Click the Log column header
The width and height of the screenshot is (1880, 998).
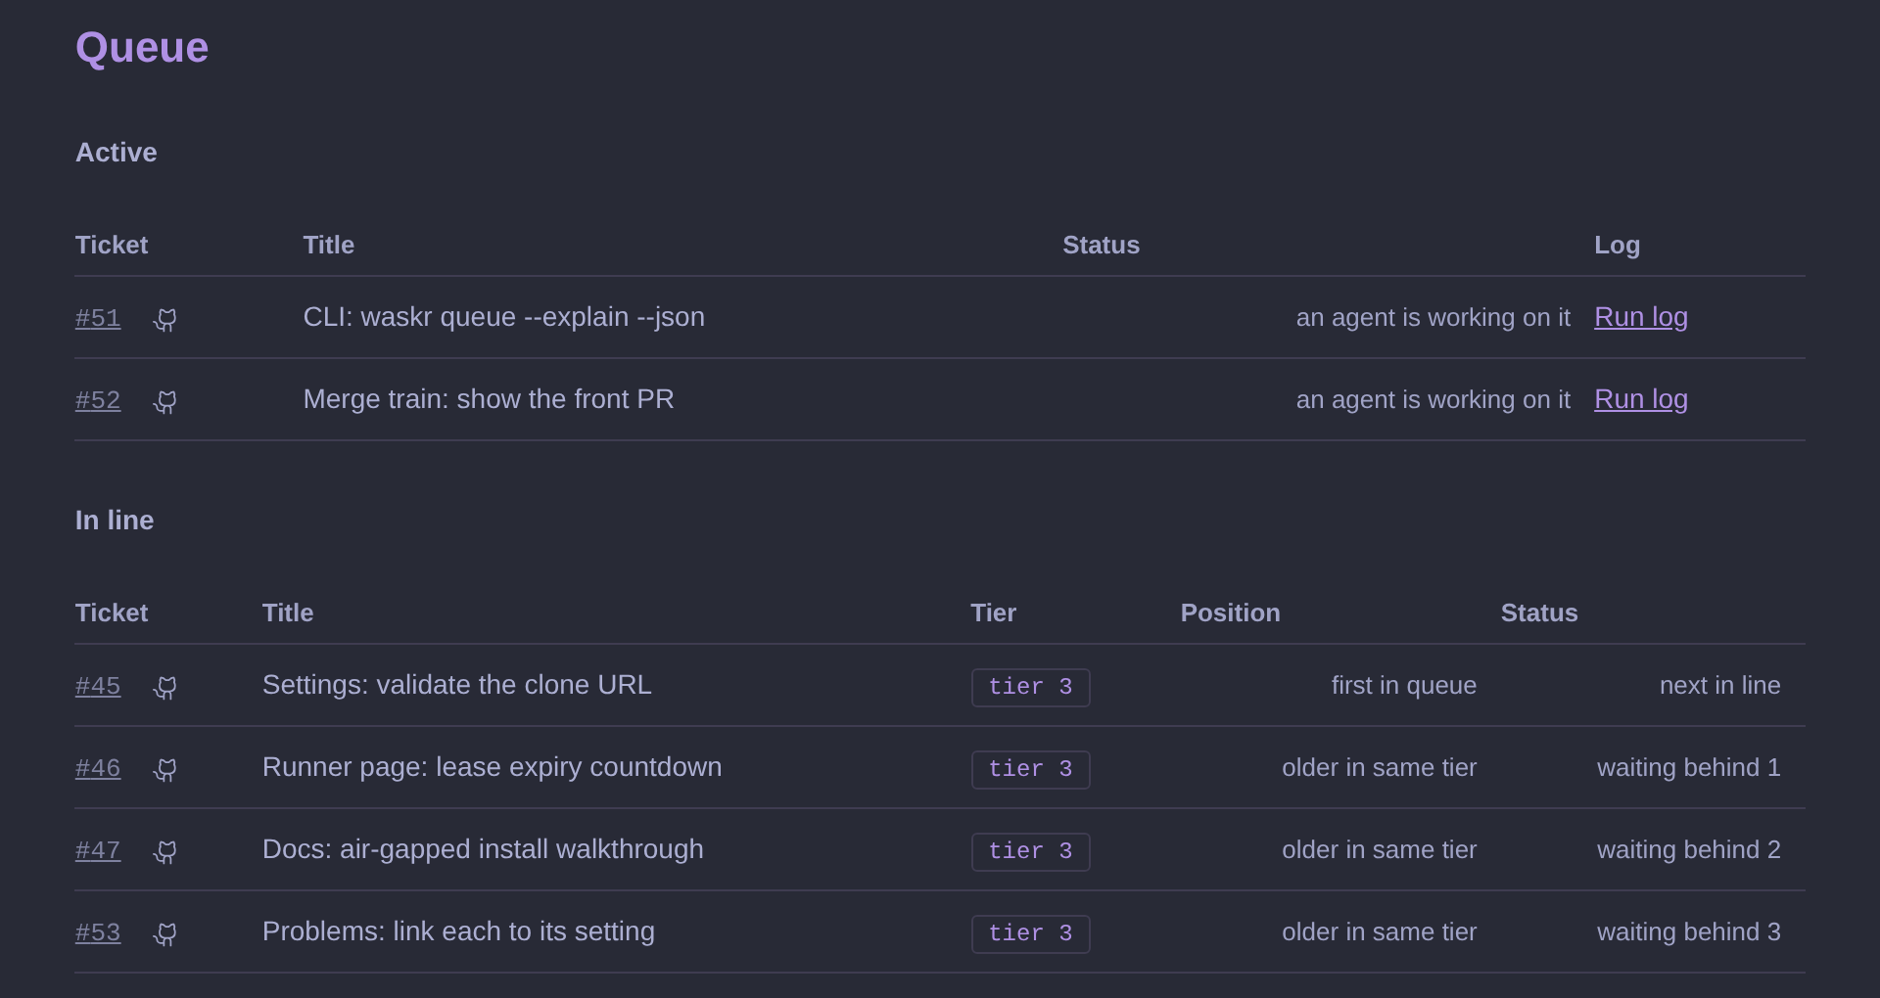tap(1618, 246)
